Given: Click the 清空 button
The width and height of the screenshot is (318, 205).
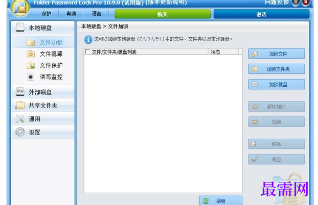Looking at the screenshot, I should [x=277, y=159].
